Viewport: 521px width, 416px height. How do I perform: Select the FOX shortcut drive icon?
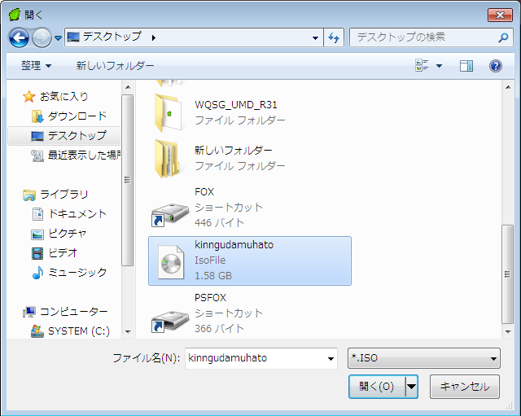[x=170, y=215]
